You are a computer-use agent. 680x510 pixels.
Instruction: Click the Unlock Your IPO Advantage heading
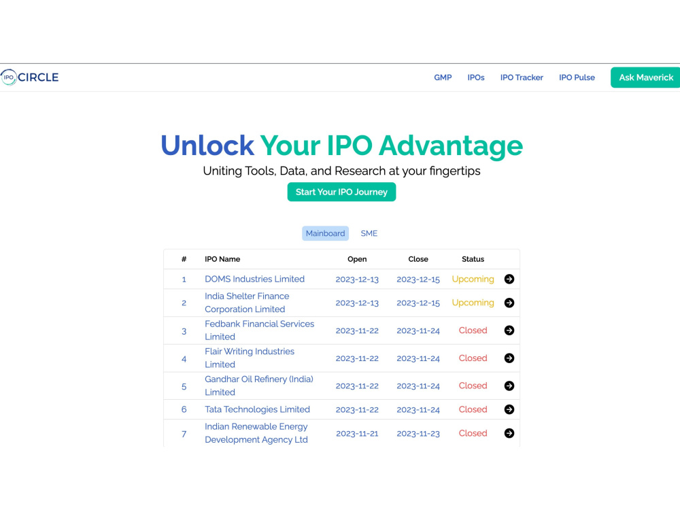click(x=341, y=146)
